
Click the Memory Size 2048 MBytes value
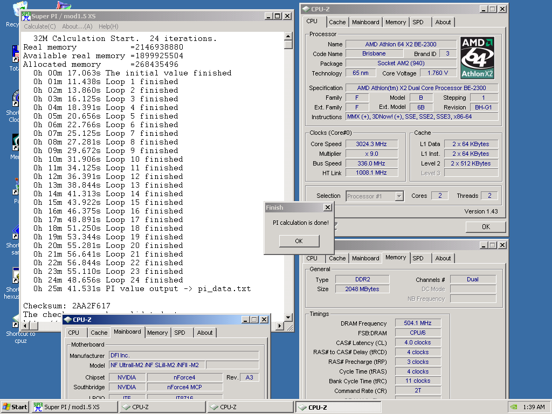point(362,289)
